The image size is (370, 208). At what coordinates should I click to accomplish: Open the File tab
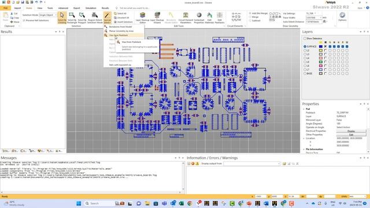pyautogui.click(x=5, y=8)
